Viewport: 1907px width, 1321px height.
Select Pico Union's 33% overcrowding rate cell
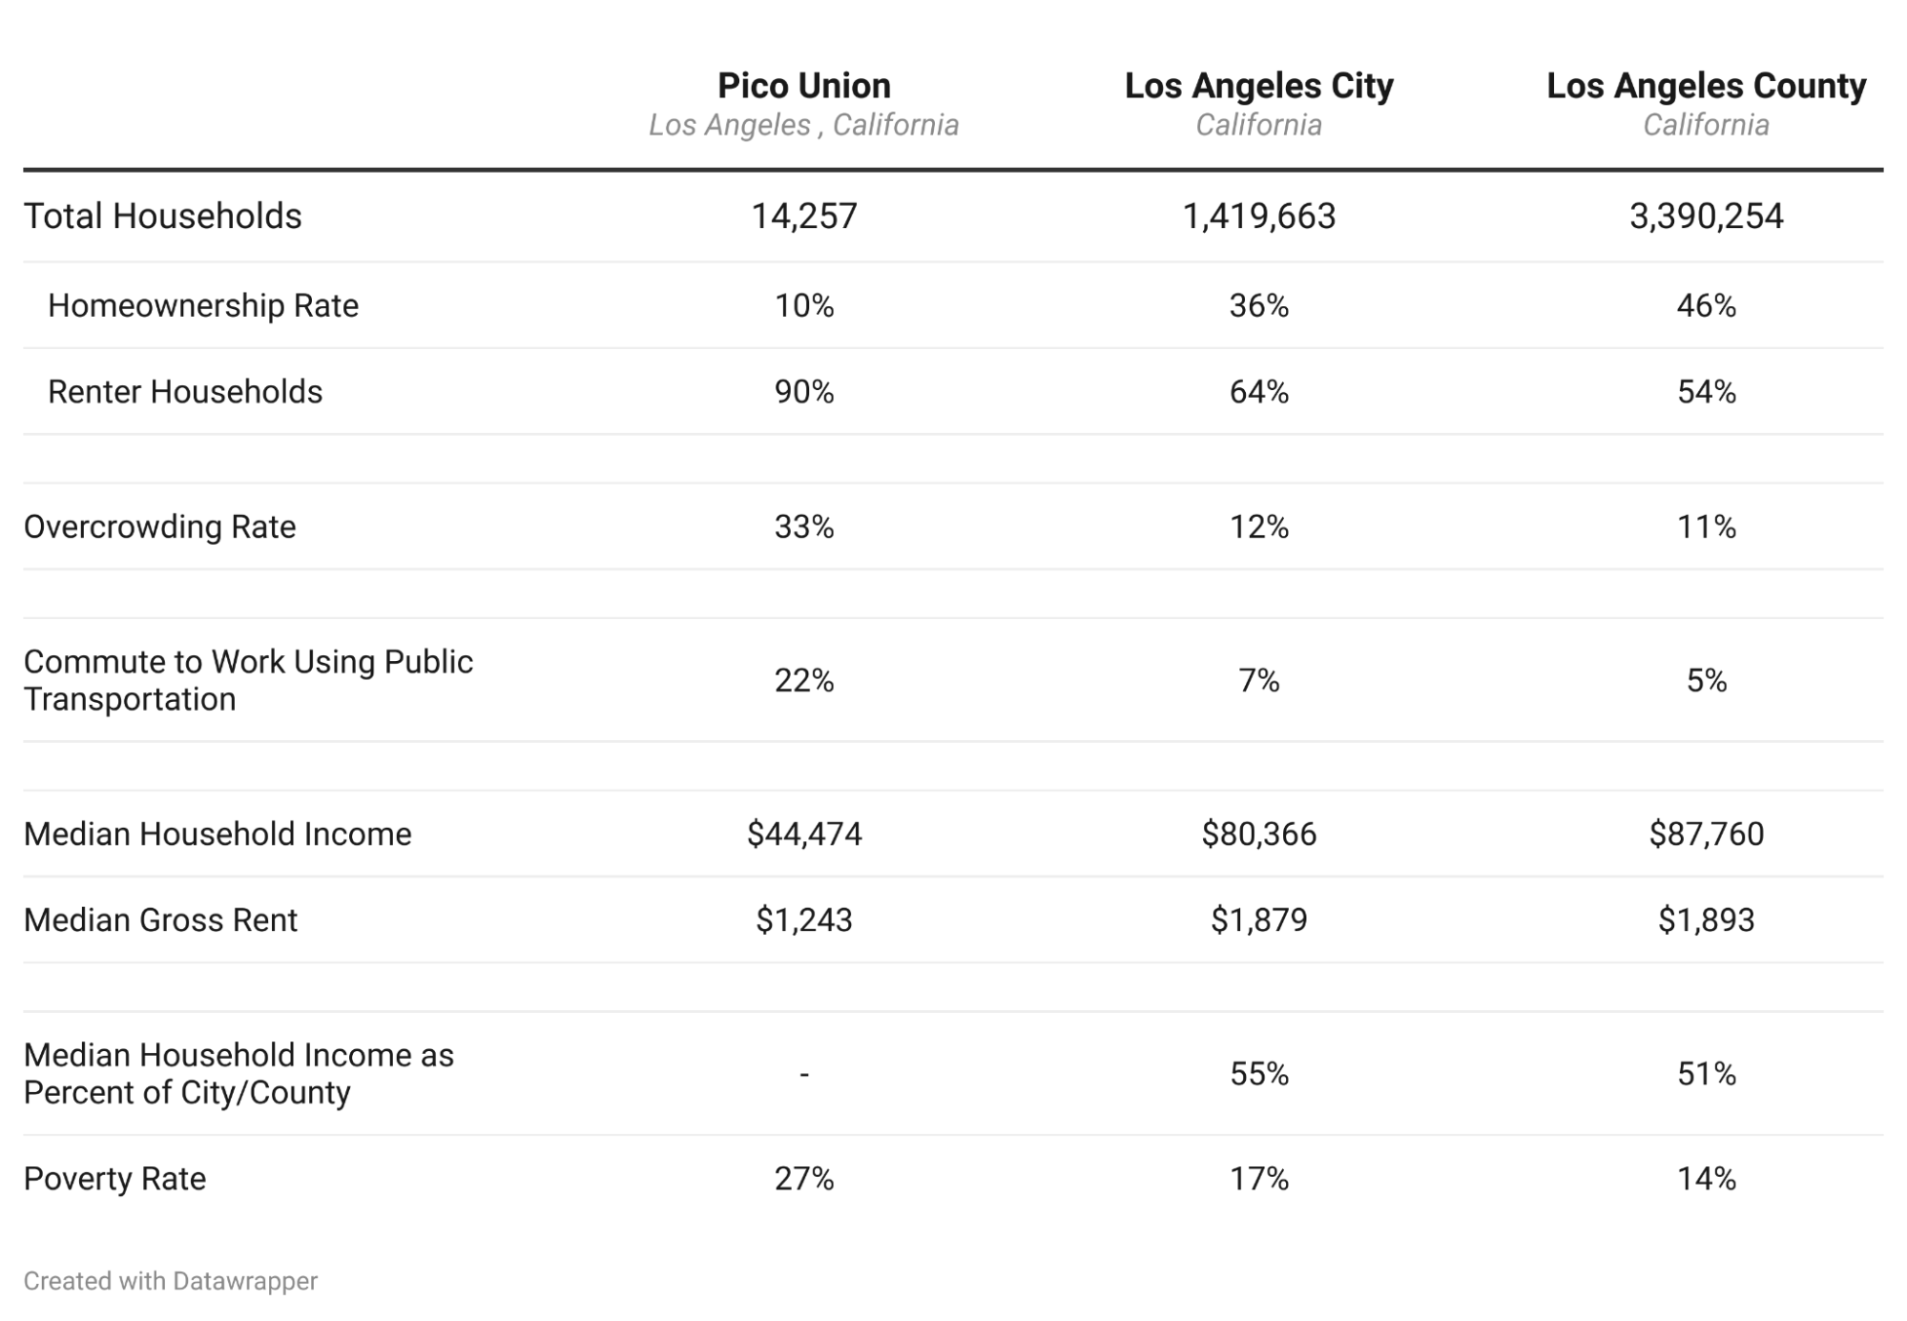pyautogui.click(x=803, y=526)
